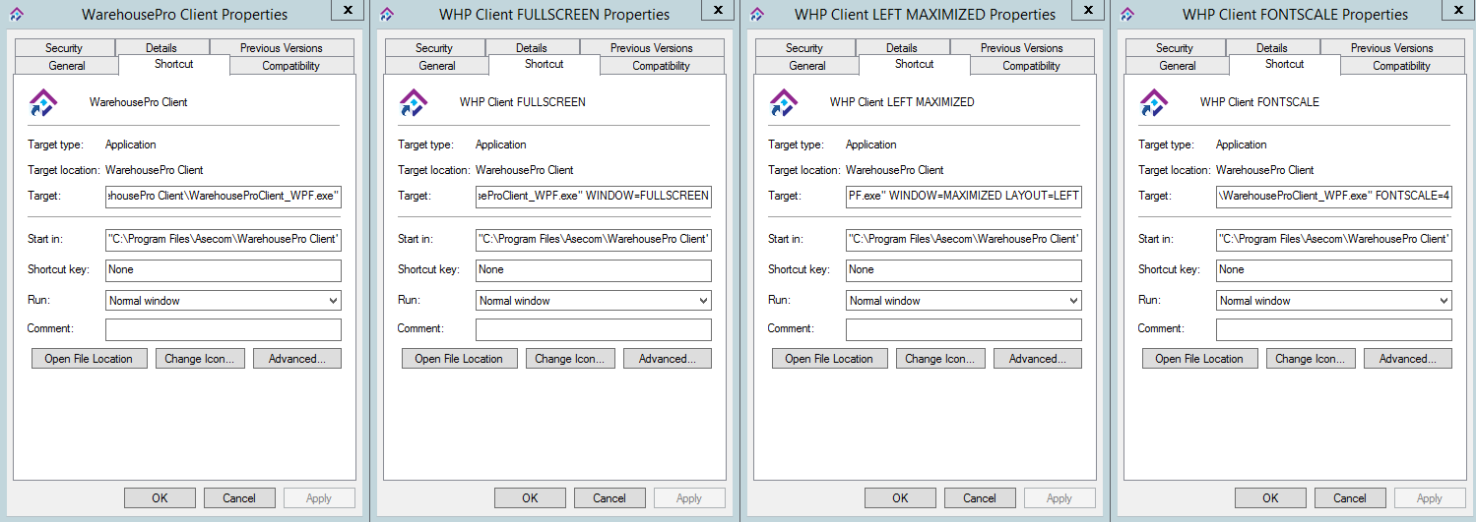Switch to Security tab in WarehousePro Client Properties
Viewport: 1476px width, 522px height.
[x=64, y=48]
